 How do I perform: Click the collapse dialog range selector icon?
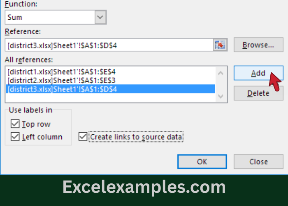(220, 45)
